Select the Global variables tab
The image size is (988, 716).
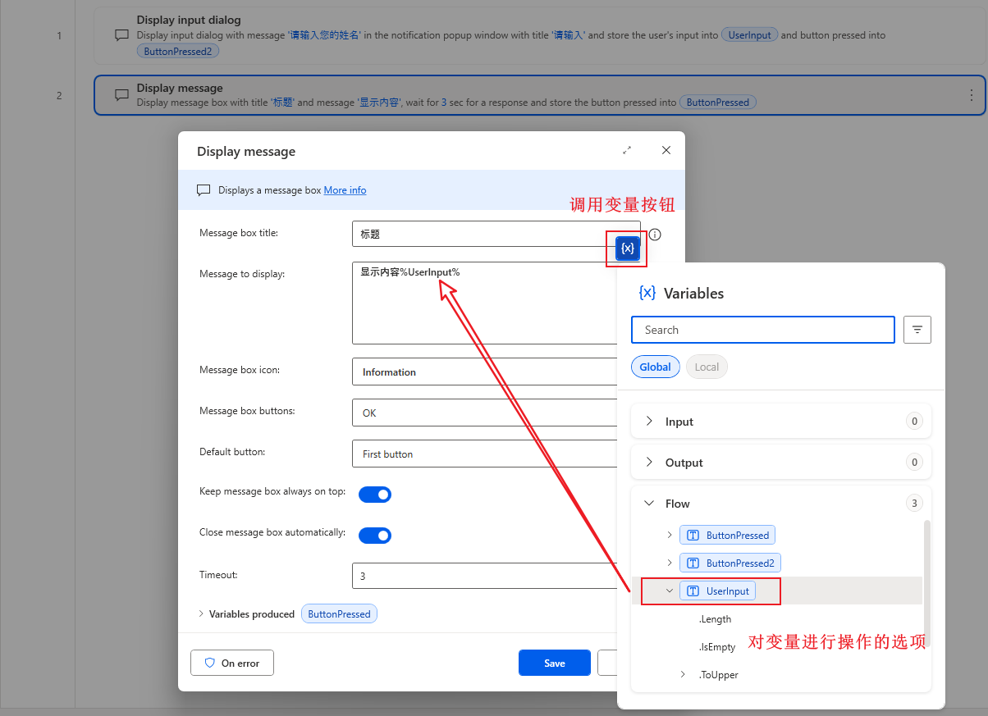(x=656, y=367)
